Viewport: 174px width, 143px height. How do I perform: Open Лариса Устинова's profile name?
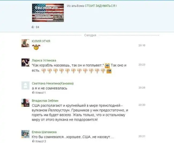(44, 60)
